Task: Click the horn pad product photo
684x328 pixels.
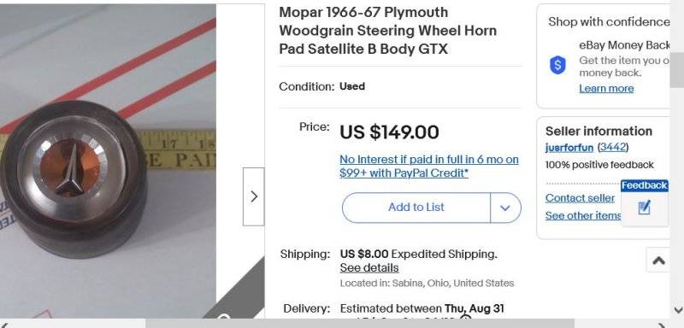Action: [x=108, y=161]
